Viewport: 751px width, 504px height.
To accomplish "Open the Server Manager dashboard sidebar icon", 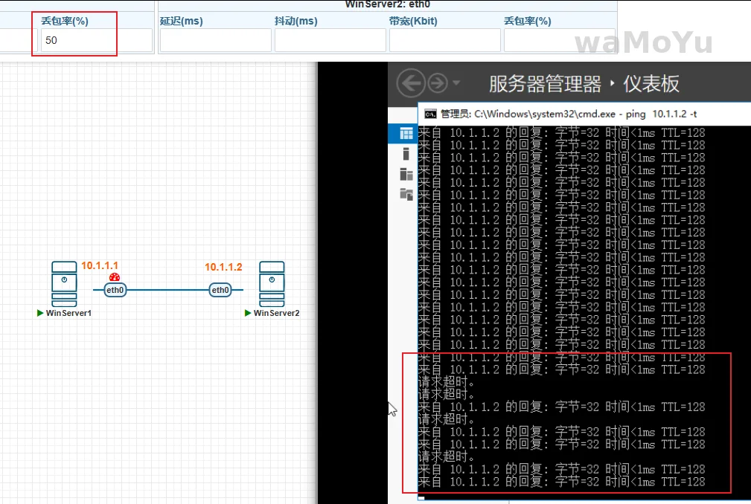I will [406, 134].
